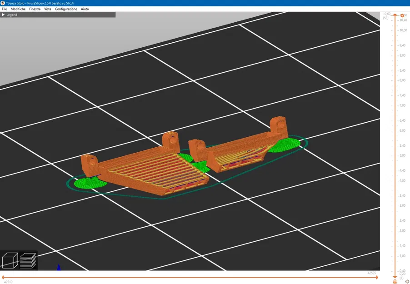Open the Vista menu
The image size is (410, 284).
48,9
